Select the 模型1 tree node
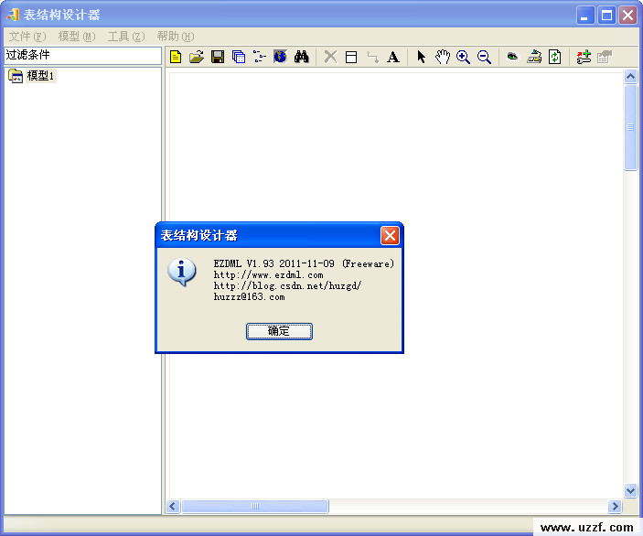 [40, 76]
